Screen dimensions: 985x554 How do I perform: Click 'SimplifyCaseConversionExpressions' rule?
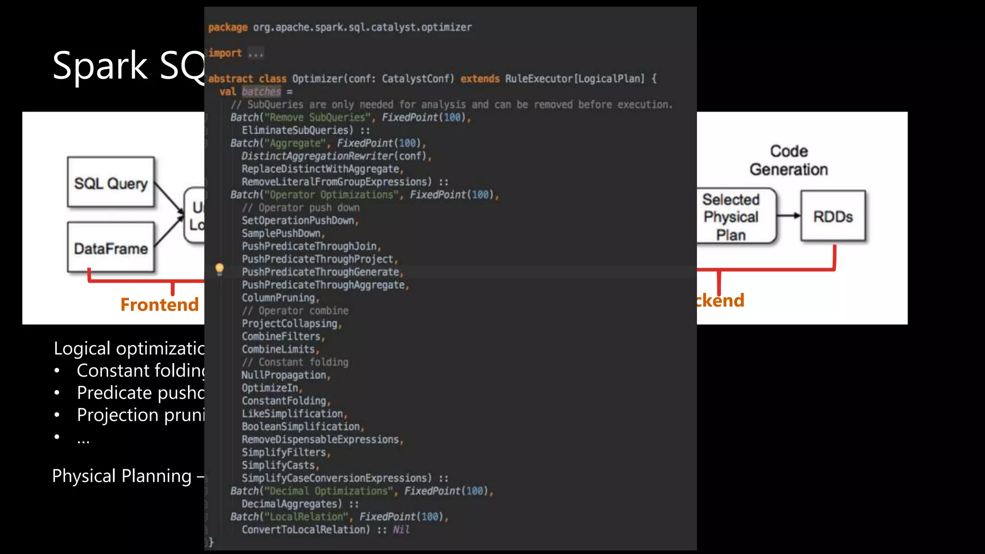click(334, 478)
